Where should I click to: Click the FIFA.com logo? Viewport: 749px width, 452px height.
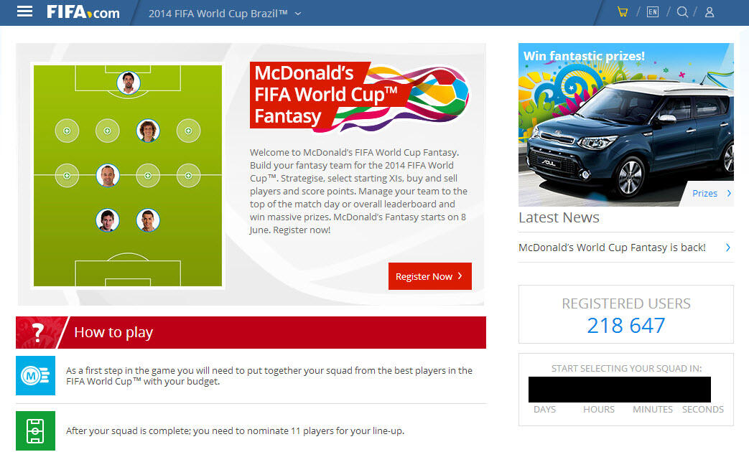point(83,12)
